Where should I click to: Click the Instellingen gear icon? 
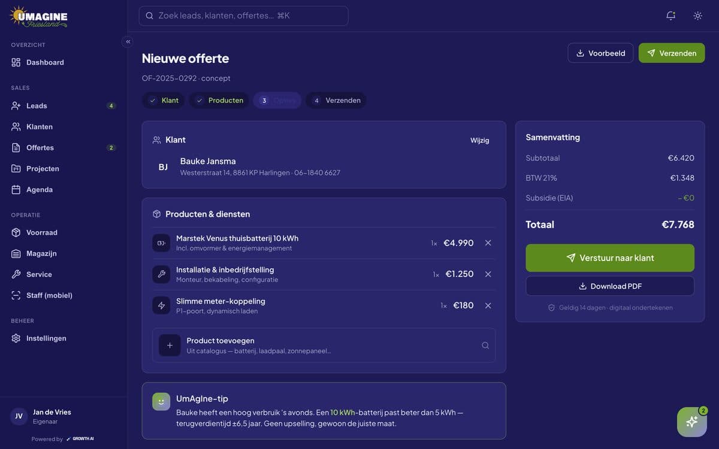[16, 338]
